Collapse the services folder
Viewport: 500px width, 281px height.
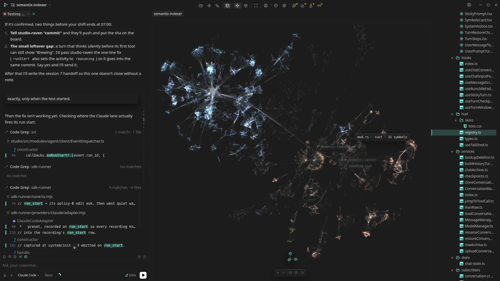click(x=452, y=152)
